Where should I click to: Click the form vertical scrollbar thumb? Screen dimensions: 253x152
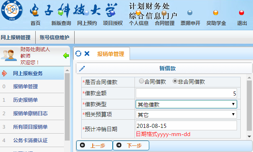pyautogui.click(x=249, y=106)
